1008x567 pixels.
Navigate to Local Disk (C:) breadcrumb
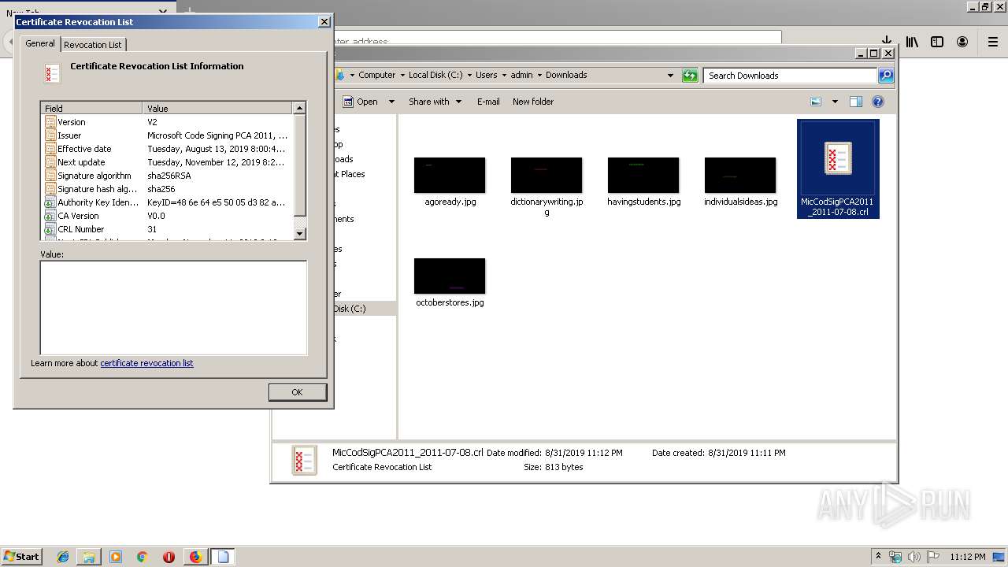435,75
